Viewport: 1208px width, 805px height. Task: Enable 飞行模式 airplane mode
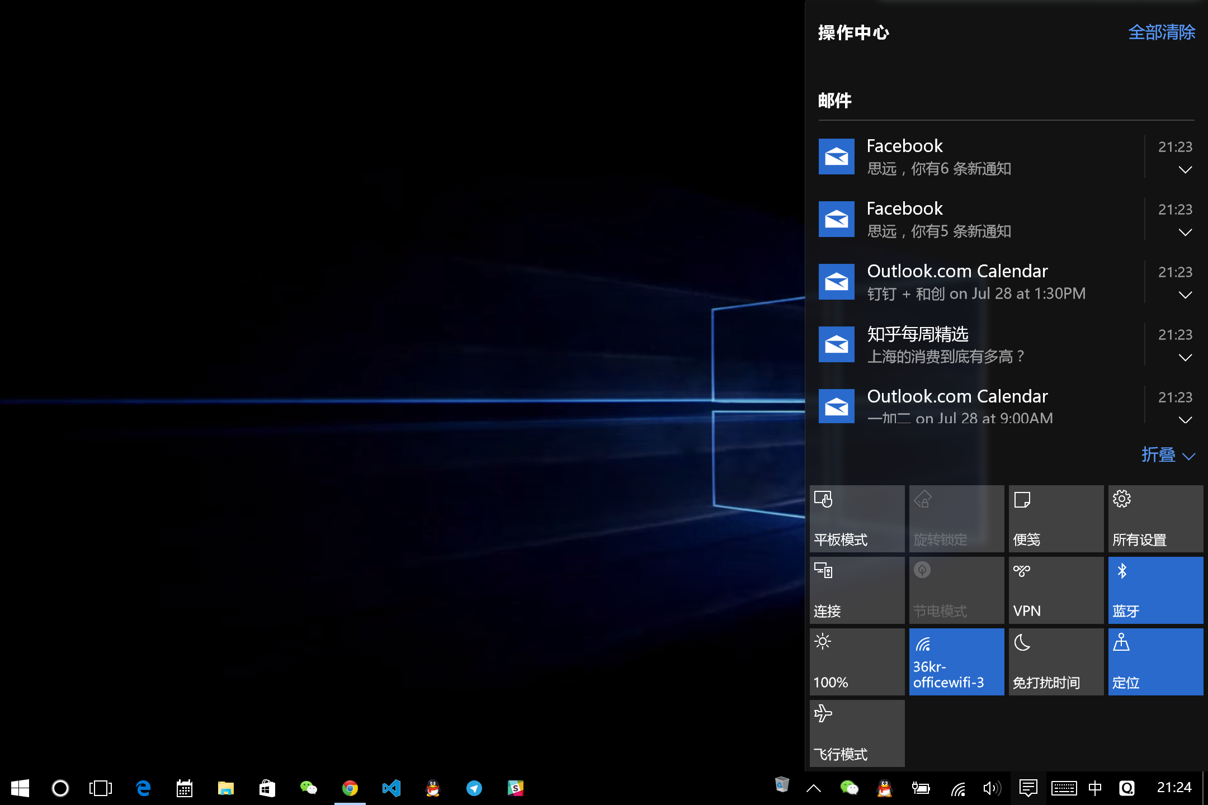click(857, 733)
